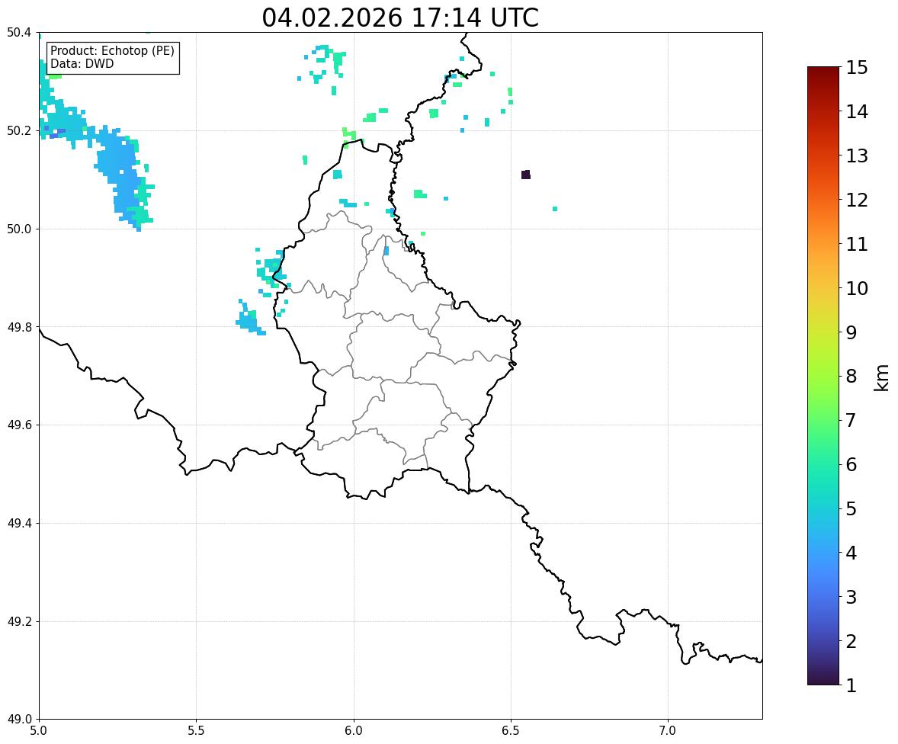Viewport: 898px width, 744px height.
Task: Click the colorbar label '8'
Action: (x=851, y=377)
